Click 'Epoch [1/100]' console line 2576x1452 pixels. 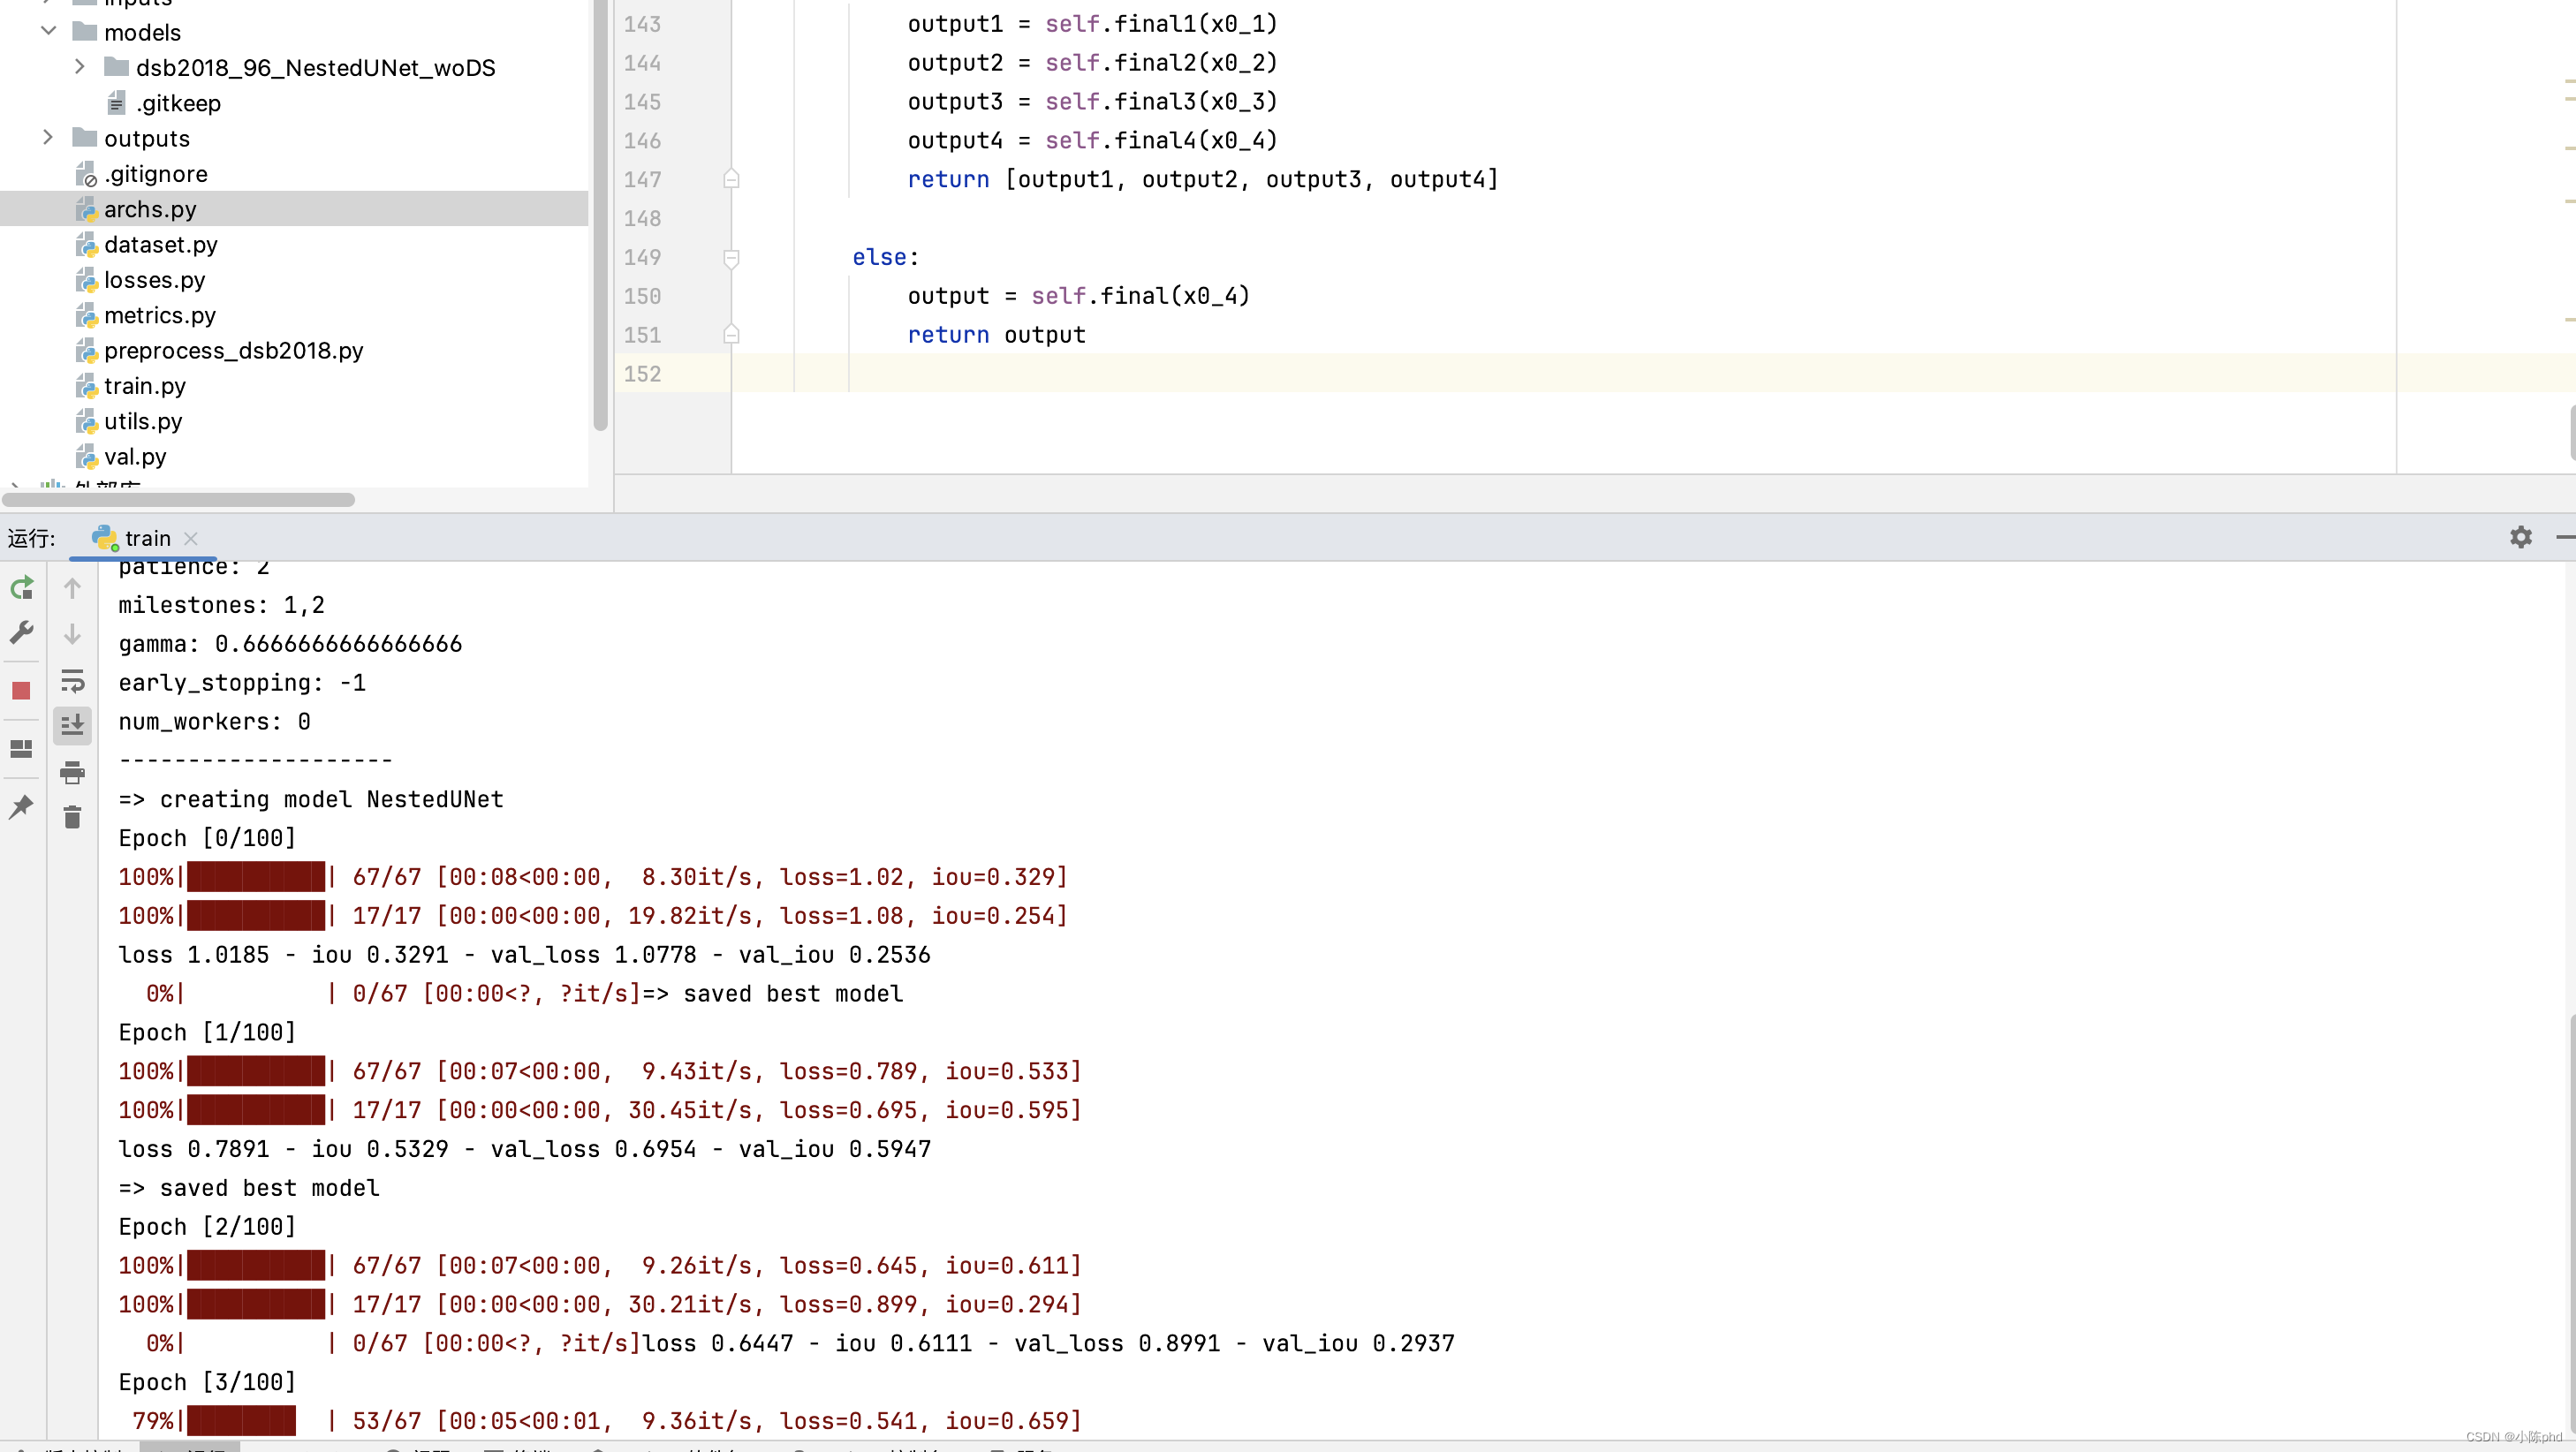[x=207, y=1032]
